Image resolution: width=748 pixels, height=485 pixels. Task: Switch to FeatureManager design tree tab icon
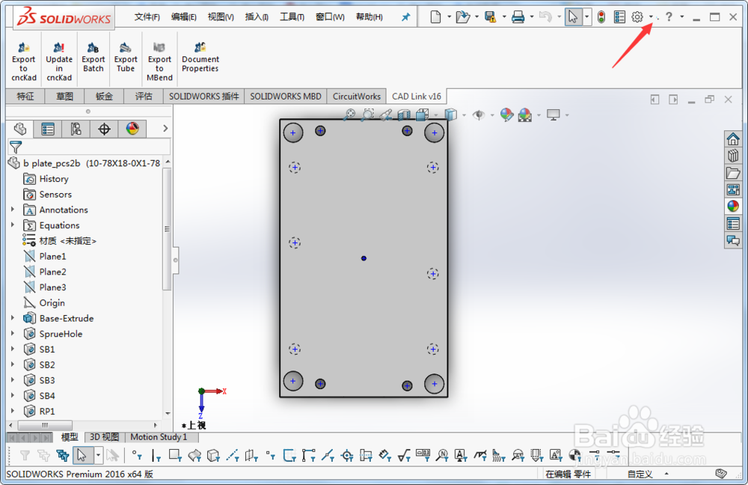coord(20,129)
